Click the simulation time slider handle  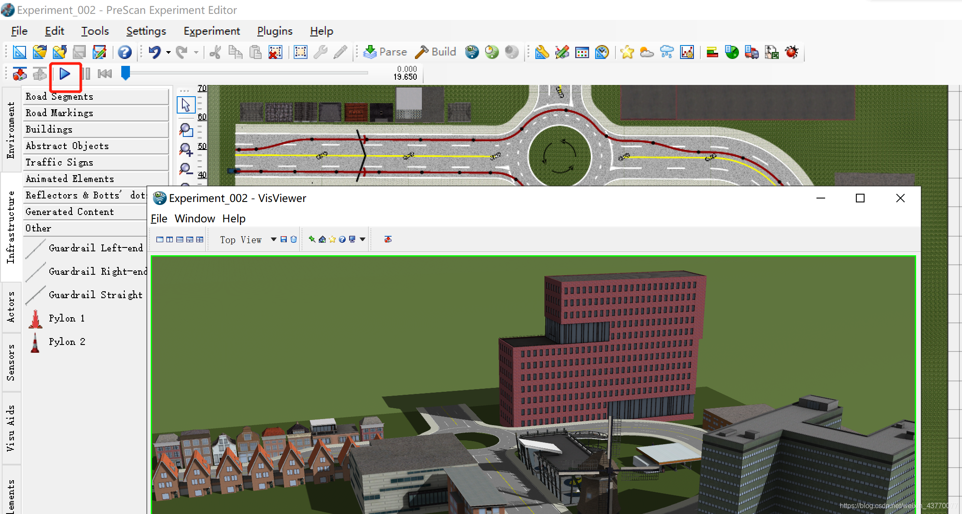pyautogui.click(x=126, y=73)
